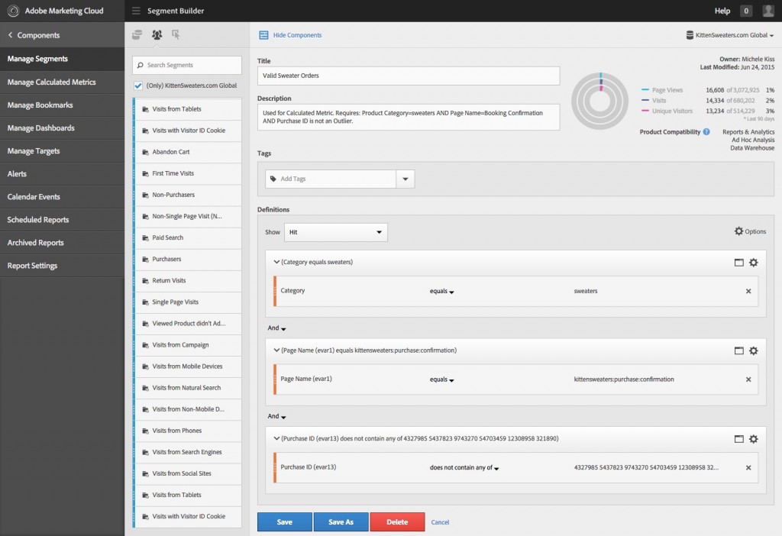The height and width of the screenshot is (536, 782).
Task: Click the report suite database icon
Action: (x=690, y=35)
